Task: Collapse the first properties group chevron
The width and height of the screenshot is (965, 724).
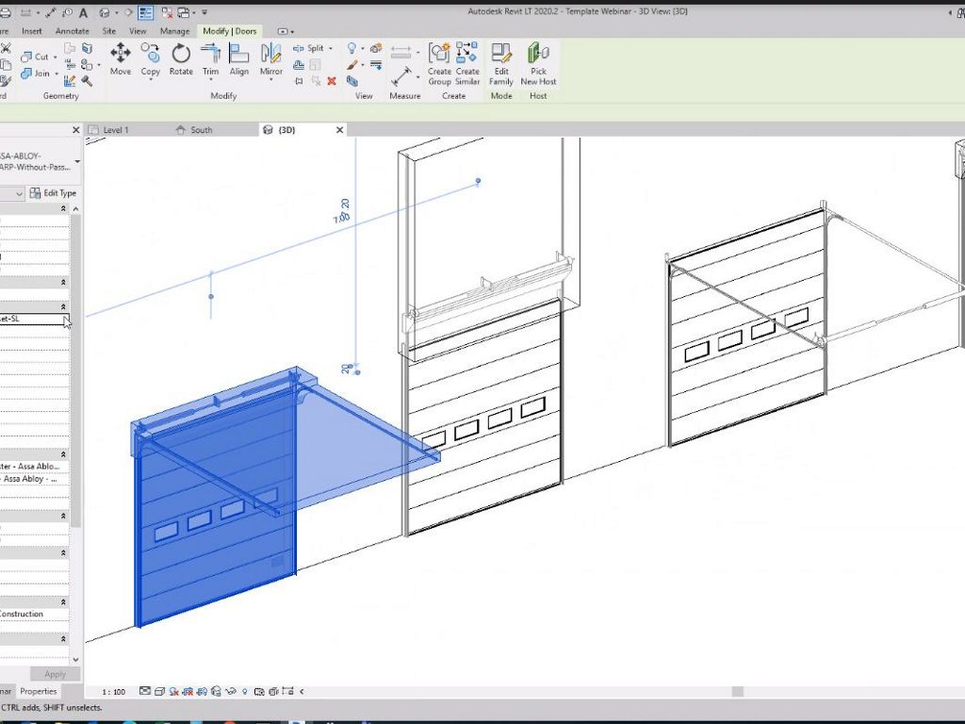Action: tap(64, 208)
